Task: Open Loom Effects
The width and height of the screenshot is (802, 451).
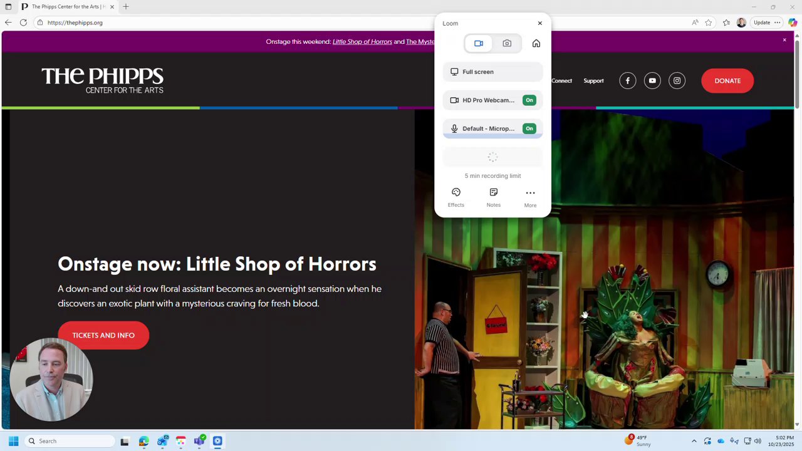Action: (456, 197)
